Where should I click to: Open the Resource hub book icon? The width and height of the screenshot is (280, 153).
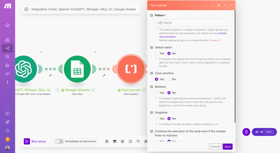click(x=7, y=114)
